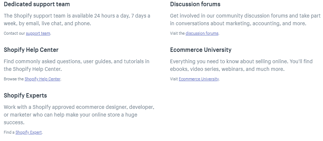Visit the discussion forums link
Image resolution: width=323 pixels, height=141 pixels.
pos(202,33)
